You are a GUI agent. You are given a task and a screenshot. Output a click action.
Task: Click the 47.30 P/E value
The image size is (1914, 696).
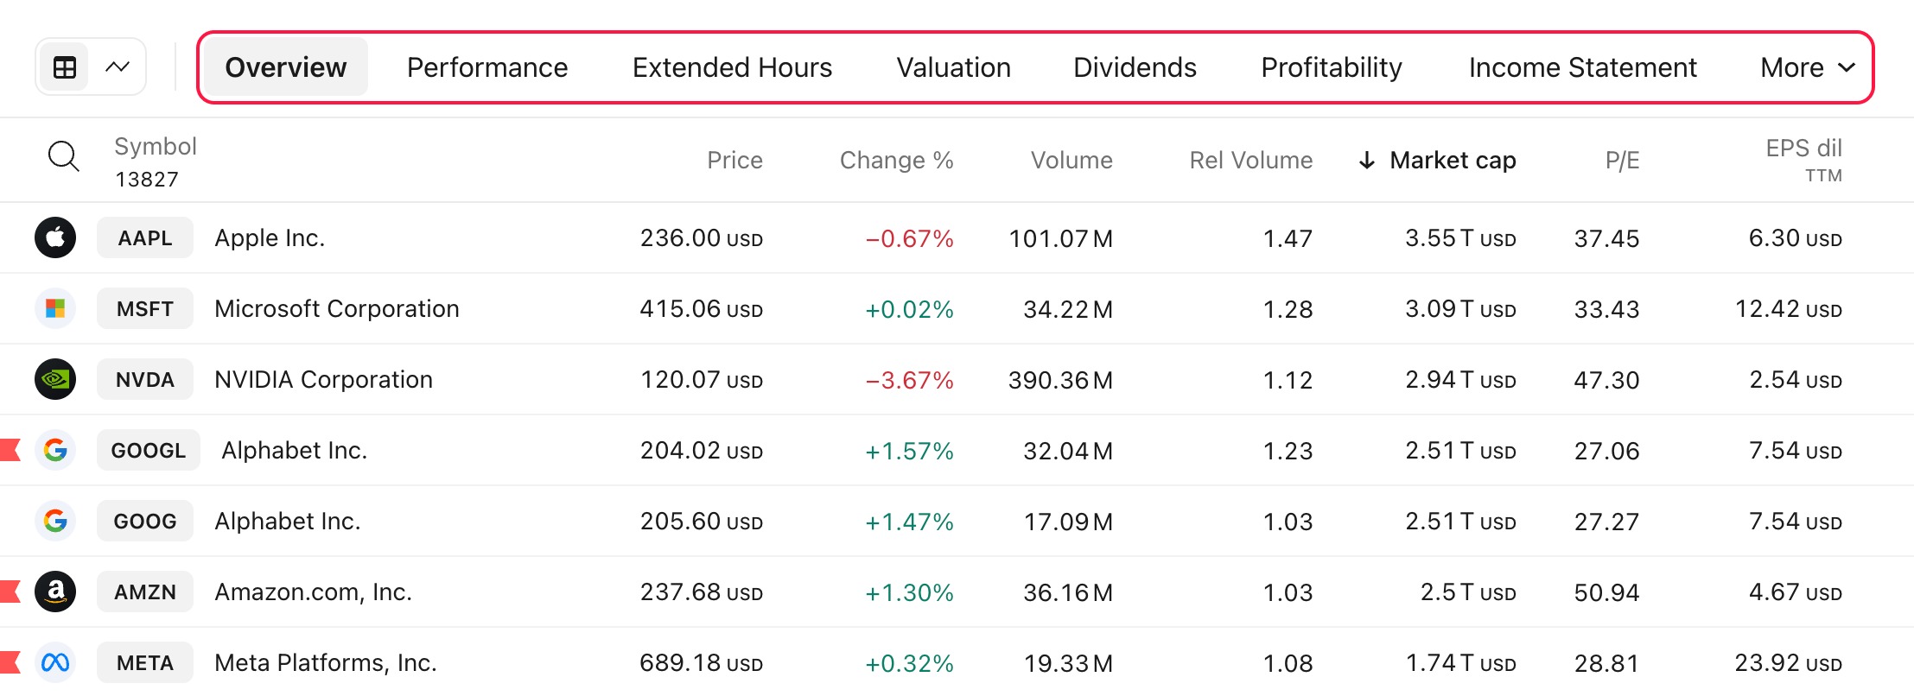1606,380
